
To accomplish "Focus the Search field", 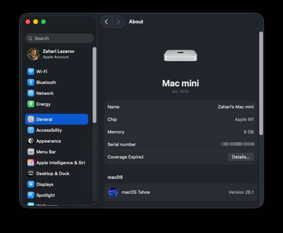I will coord(60,38).
